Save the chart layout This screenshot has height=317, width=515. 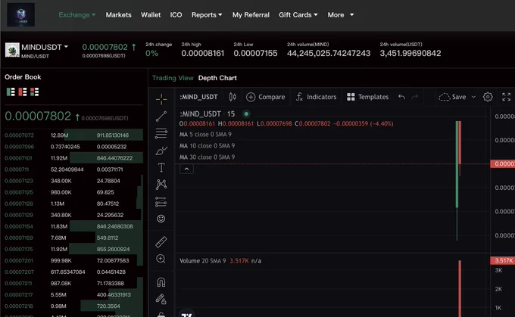pos(452,97)
